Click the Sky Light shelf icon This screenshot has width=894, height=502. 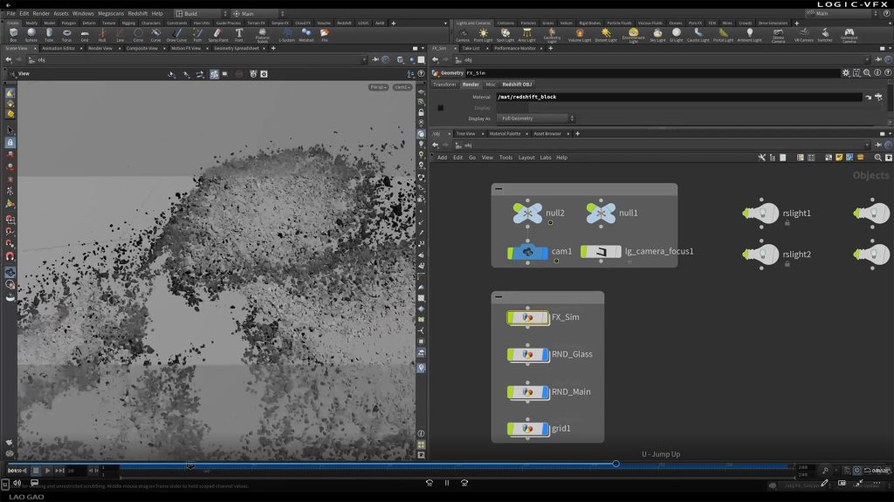click(x=657, y=34)
